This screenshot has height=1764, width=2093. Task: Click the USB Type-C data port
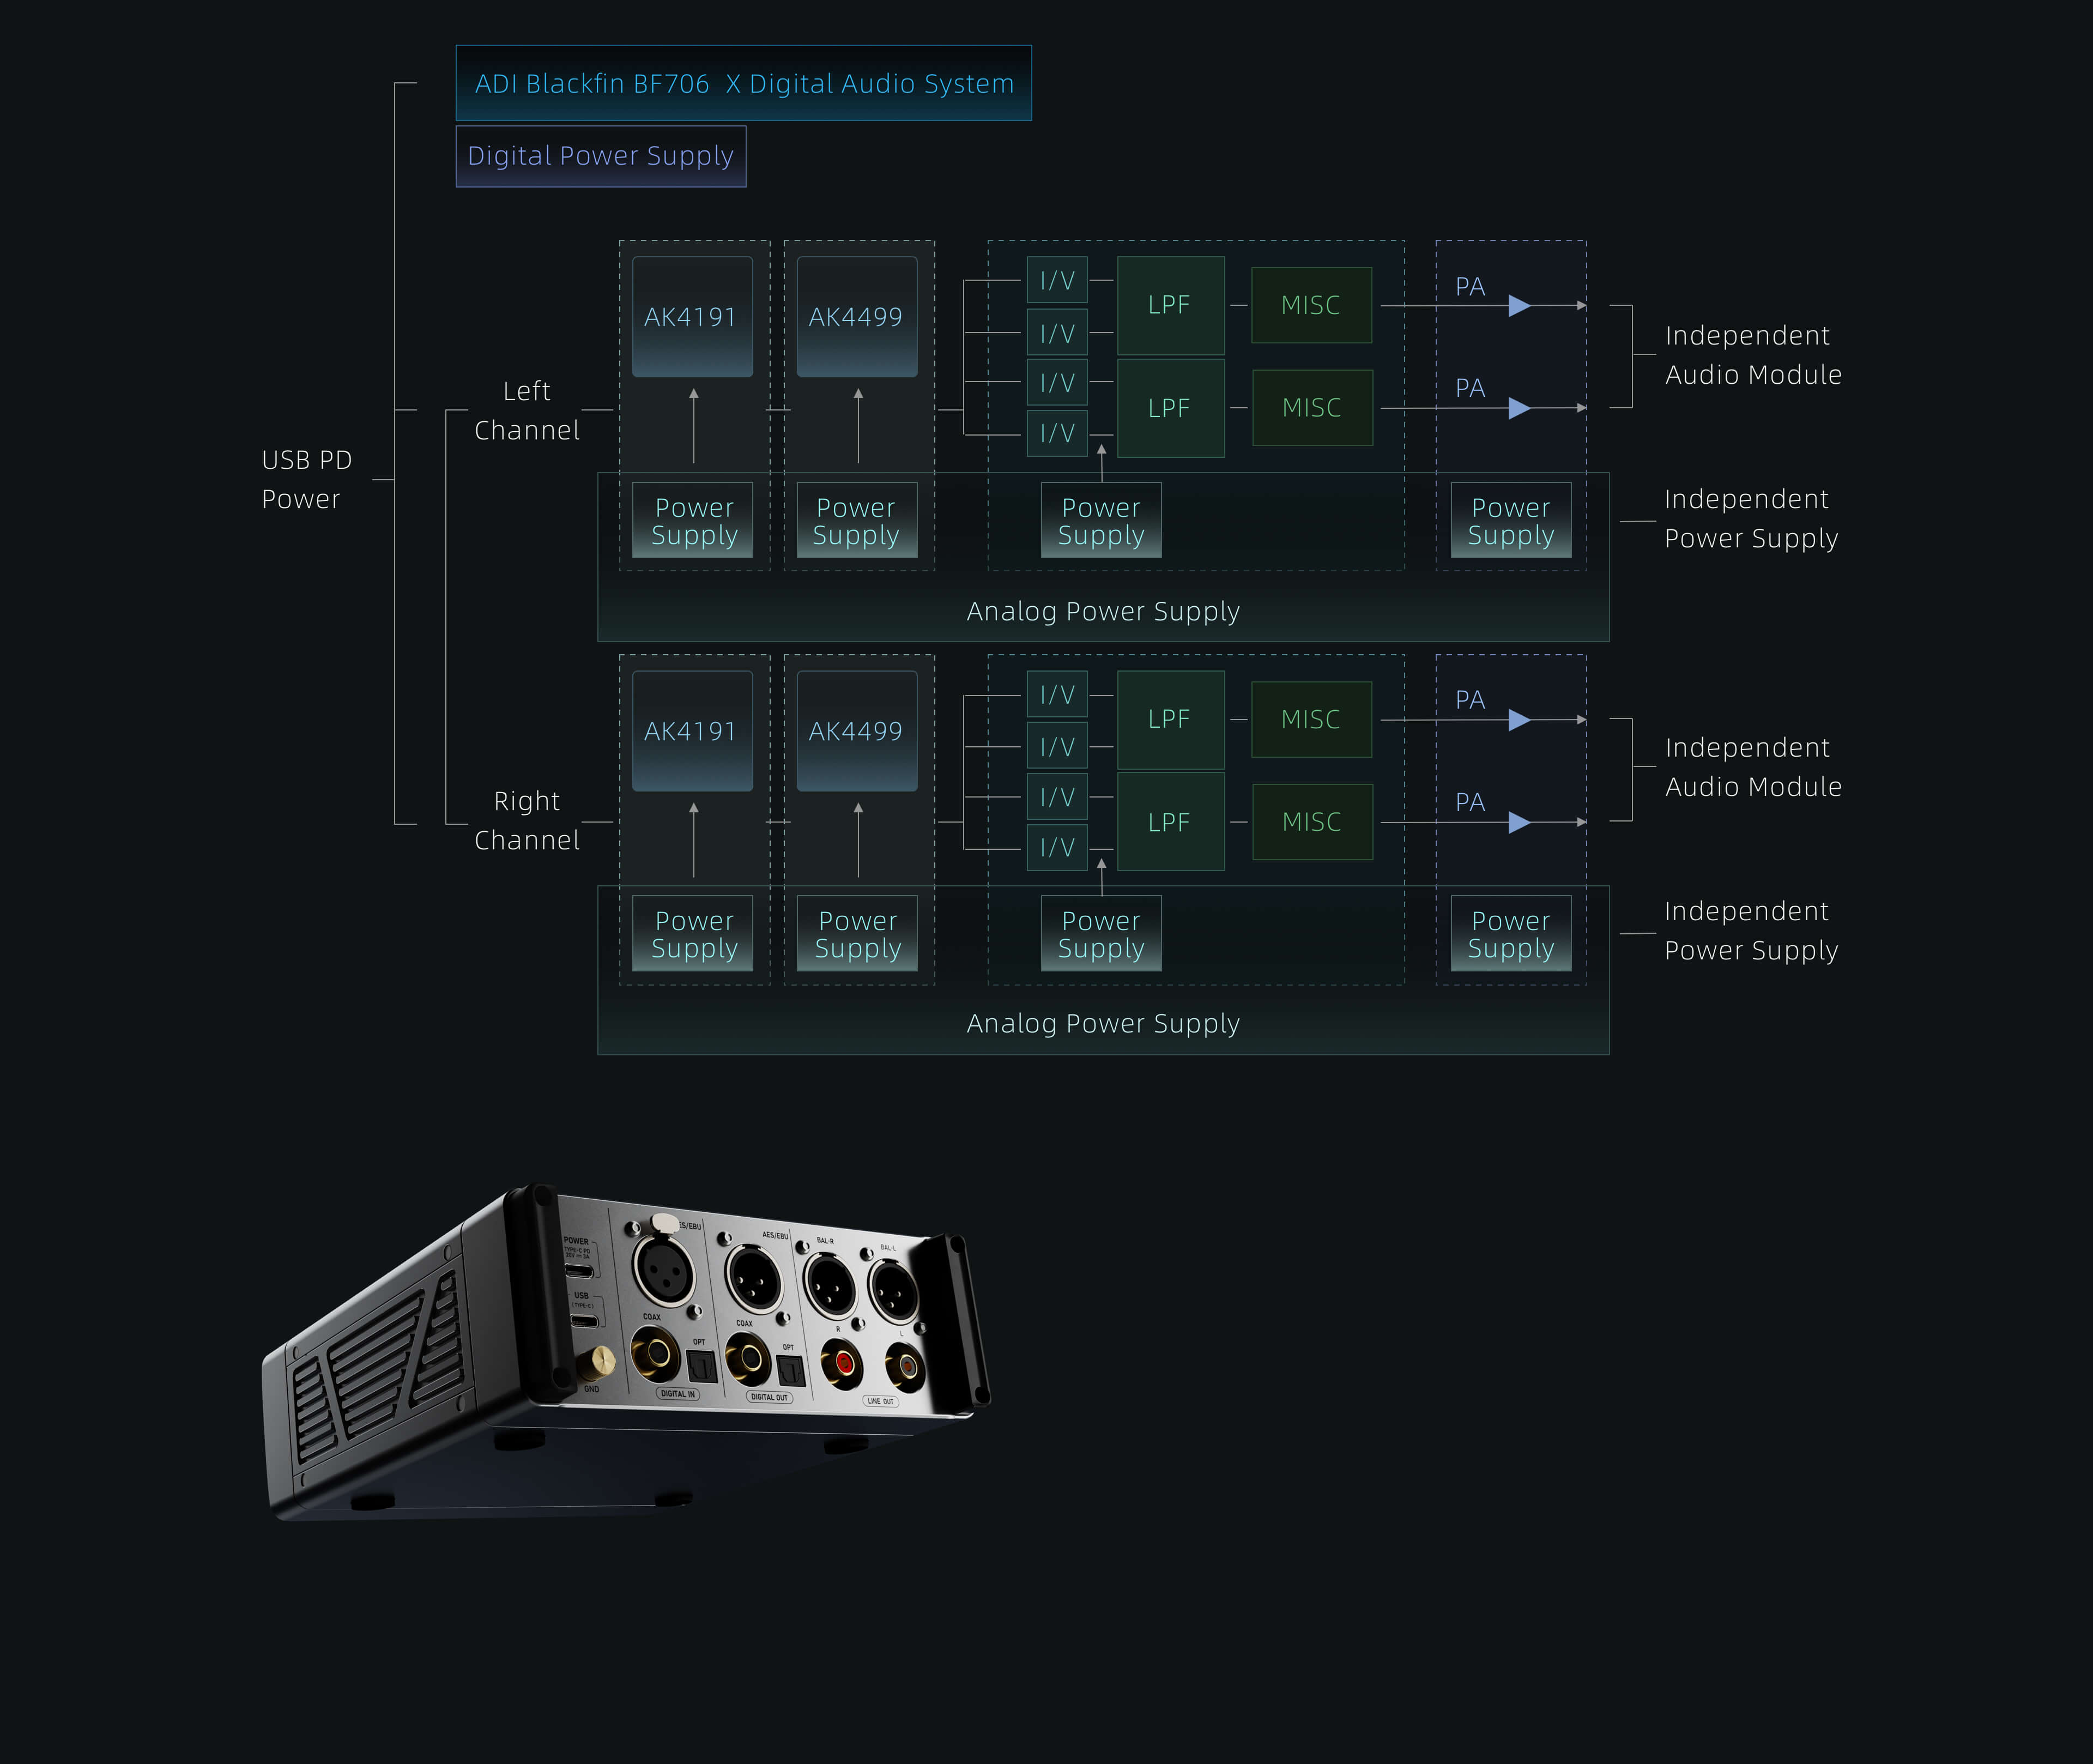[x=583, y=1321]
